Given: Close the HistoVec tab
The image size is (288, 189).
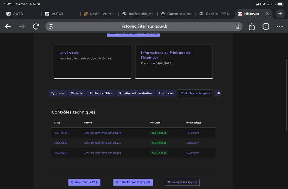Looking at the screenshot, I should click(x=267, y=14).
